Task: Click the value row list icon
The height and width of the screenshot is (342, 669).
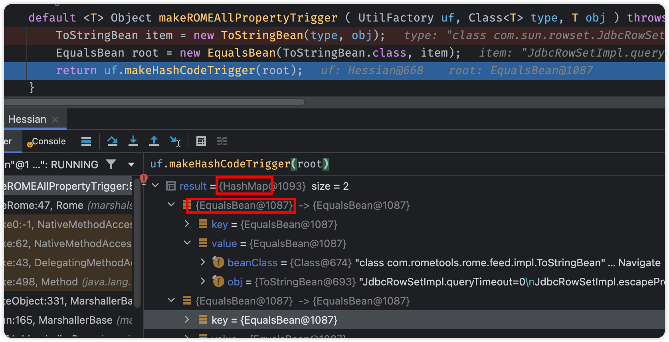Action: click(x=203, y=243)
